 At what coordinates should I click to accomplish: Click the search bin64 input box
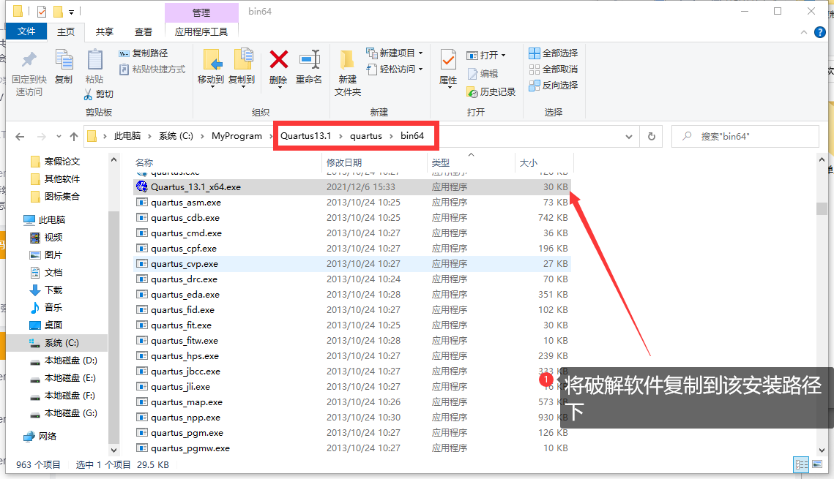point(745,137)
